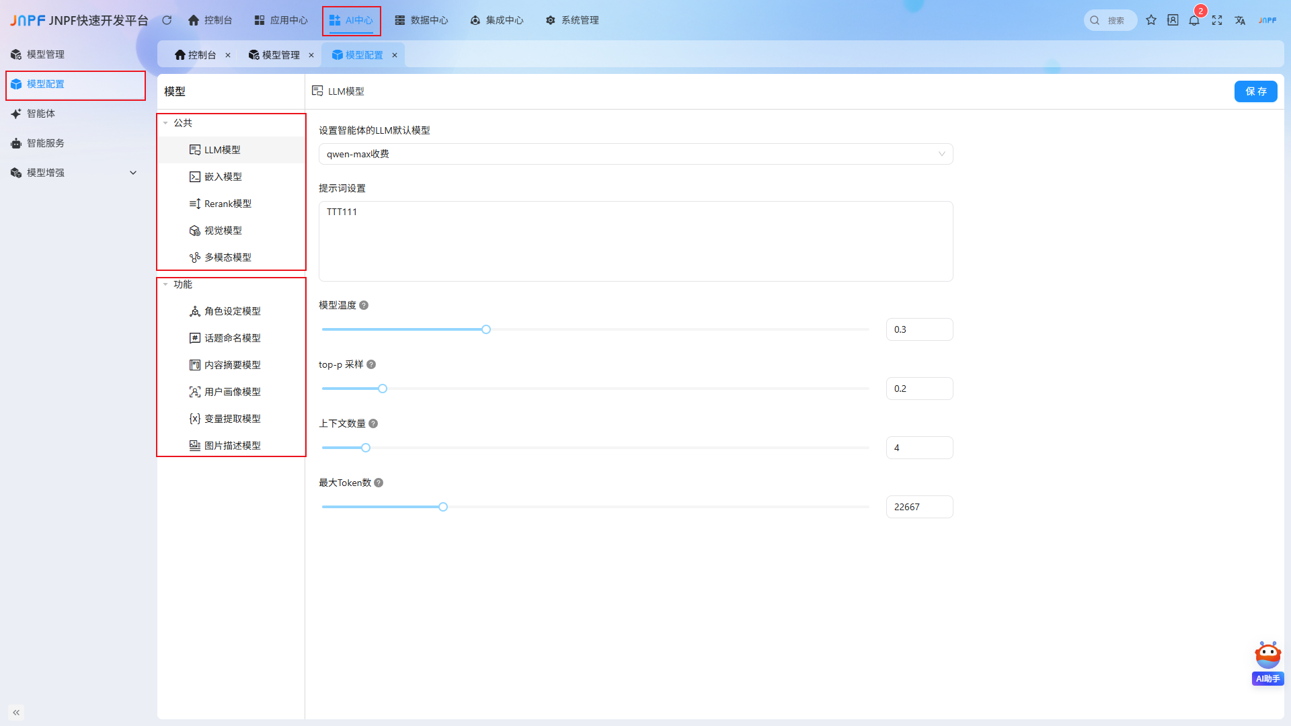
Task: Click the 模型温度 slider handle
Action: 486,329
